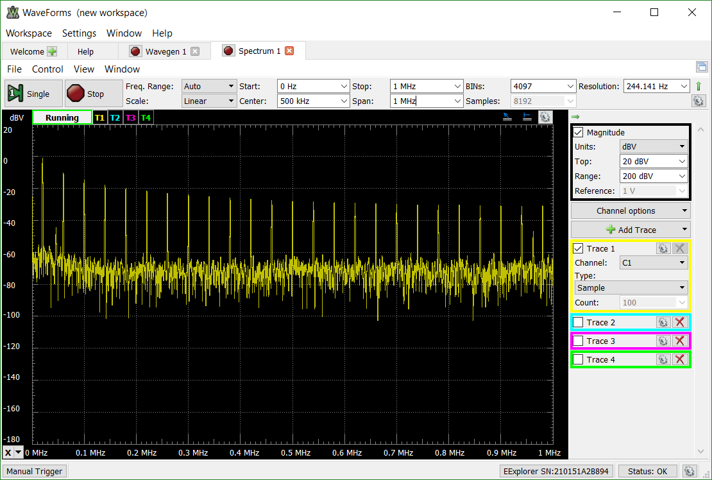This screenshot has height=480, width=712.
Task: Open Trace 1 gear settings
Action: point(663,248)
